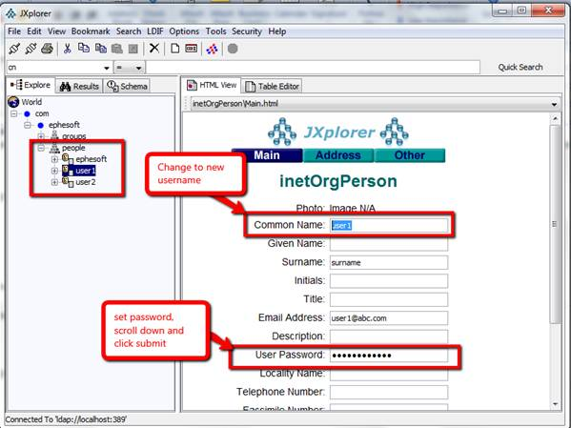Click the Connect to DSA plug icon
Viewport: 571px width, 428px height.
click(x=14, y=49)
